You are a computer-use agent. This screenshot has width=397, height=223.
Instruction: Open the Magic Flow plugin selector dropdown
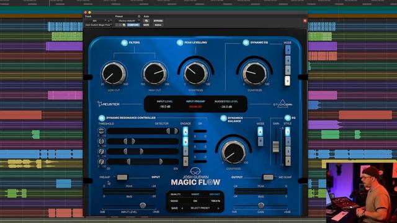point(99,25)
